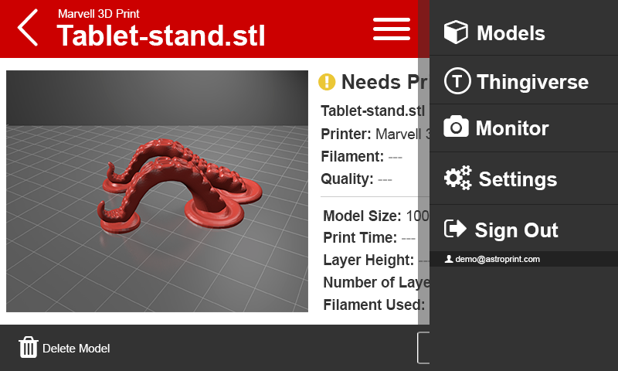Viewport: 618px width, 371px height.
Task: Click the Tablet-stand.stl header title
Action: pyautogui.click(x=161, y=36)
